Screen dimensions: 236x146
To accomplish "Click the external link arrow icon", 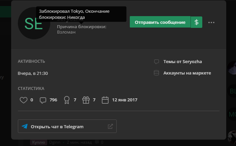I will pyautogui.click(x=110, y=126).
